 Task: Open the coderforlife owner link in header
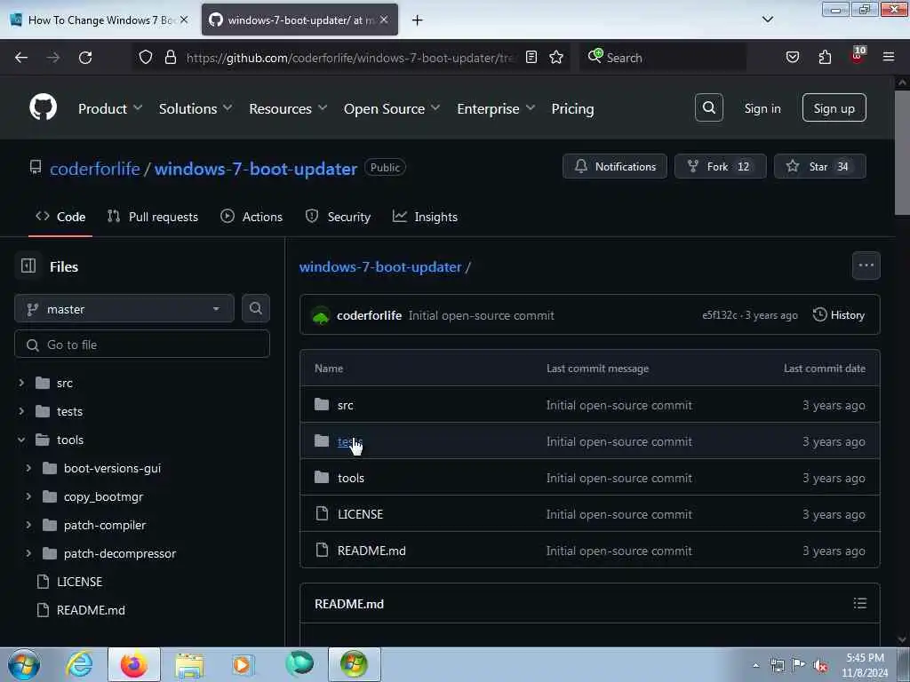[94, 169]
